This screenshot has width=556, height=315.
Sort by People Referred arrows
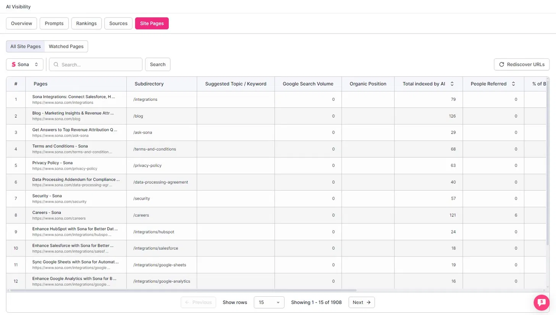(x=513, y=84)
